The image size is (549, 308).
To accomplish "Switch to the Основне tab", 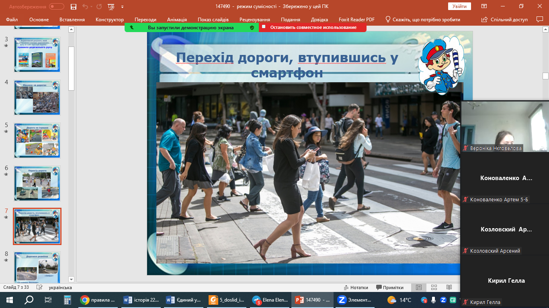I will (39, 20).
